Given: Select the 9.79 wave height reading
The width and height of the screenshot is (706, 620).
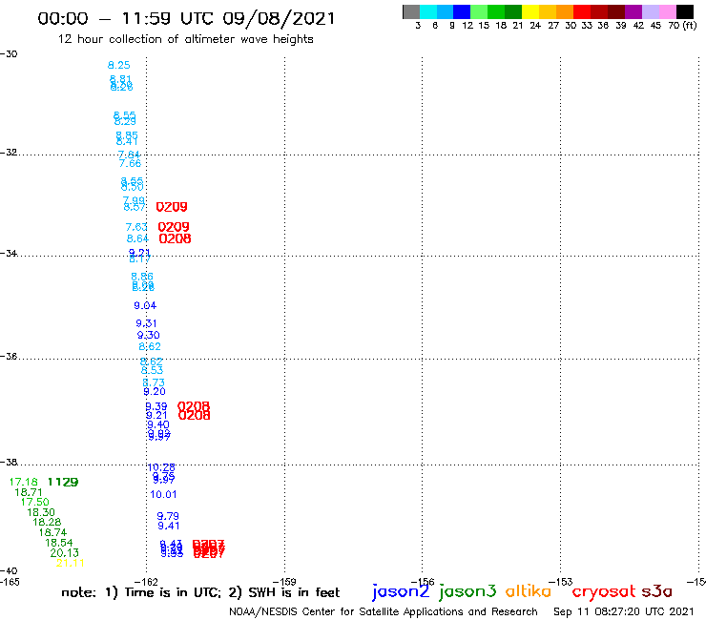Looking at the screenshot, I should 168,516.
